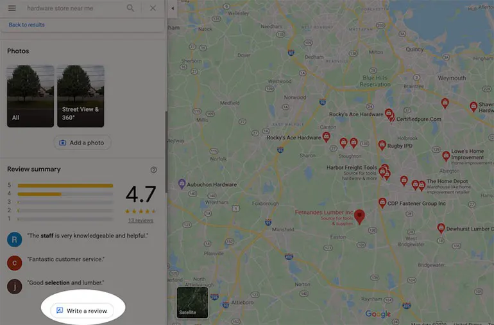Click the Blue Hills Reservation label
The height and width of the screenshot is (325, 494).
(375, 81)
